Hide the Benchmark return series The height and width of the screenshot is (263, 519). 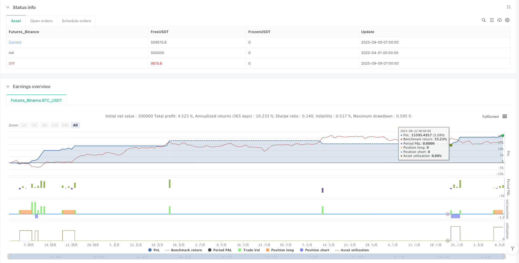(x=184, y=250)
